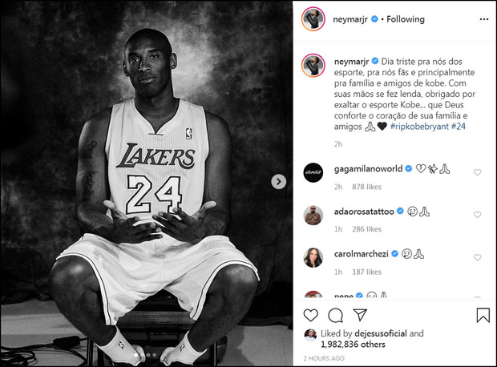Screen dimensions: 497x367
Task: Open comments via the speech bubble icon
Action: [x=336, y=316]
